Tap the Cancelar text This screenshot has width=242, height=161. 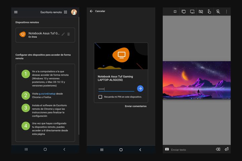tap(100, 11)
